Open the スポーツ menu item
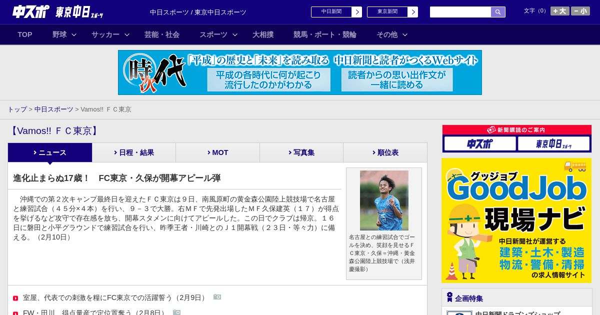 pyautogui.click(x=213, y=34)
